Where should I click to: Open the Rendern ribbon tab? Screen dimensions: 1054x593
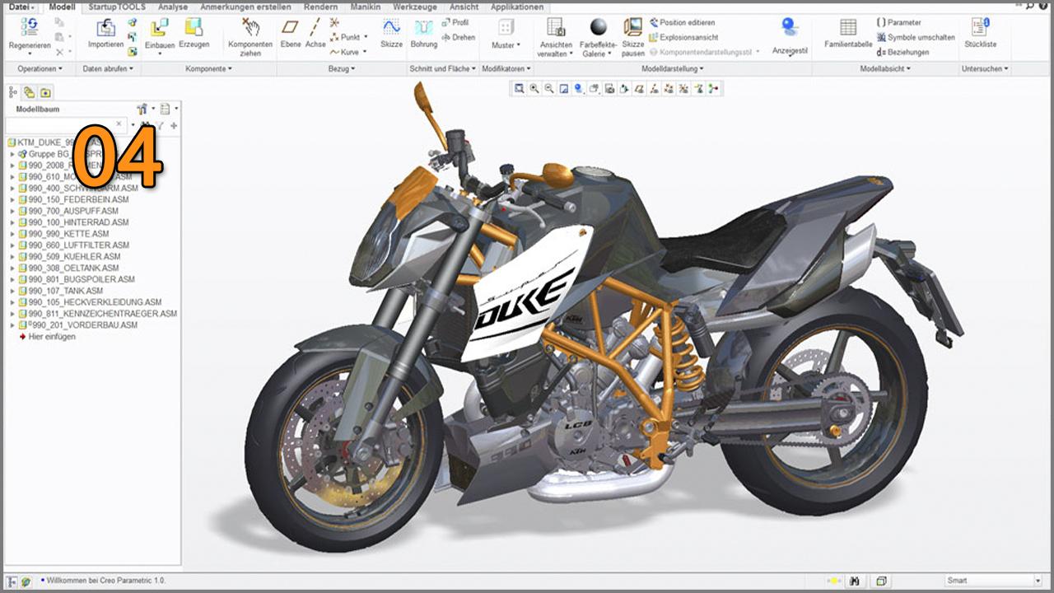(x=320, y=7)
